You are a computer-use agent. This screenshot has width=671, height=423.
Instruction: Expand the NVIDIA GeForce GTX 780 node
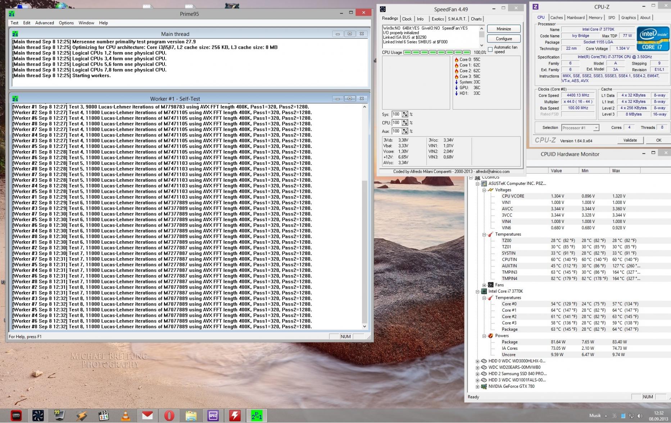click(477, 386)
